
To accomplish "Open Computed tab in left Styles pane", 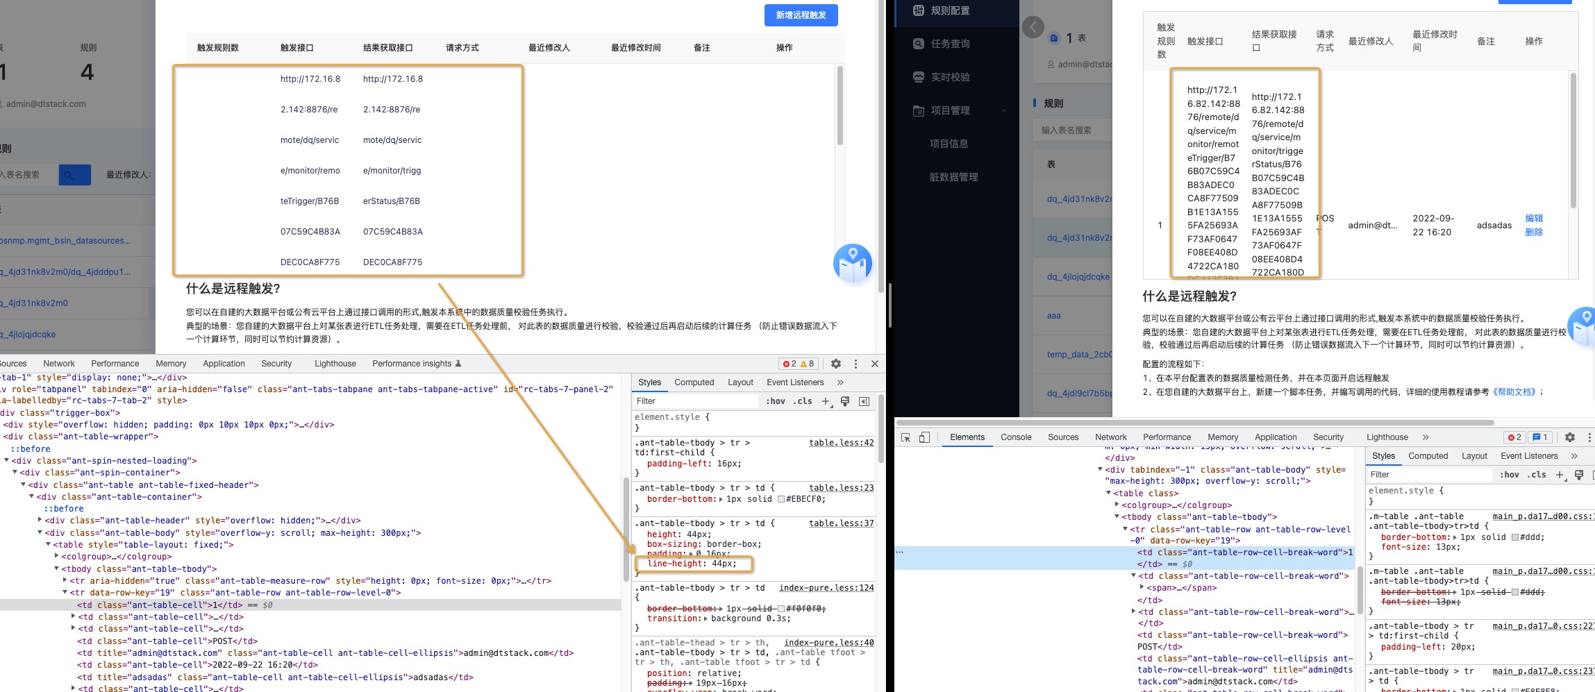I will (694, 382).
